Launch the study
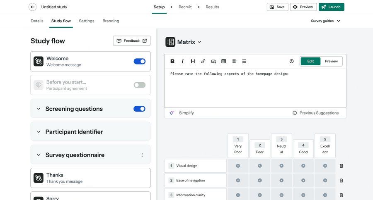This screenshot has height=200, width=373. pyautogui.click(x=331, y=7)
